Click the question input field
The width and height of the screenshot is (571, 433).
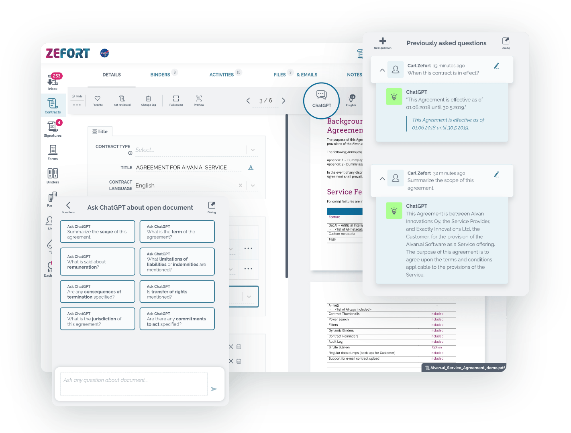point(134,384)
